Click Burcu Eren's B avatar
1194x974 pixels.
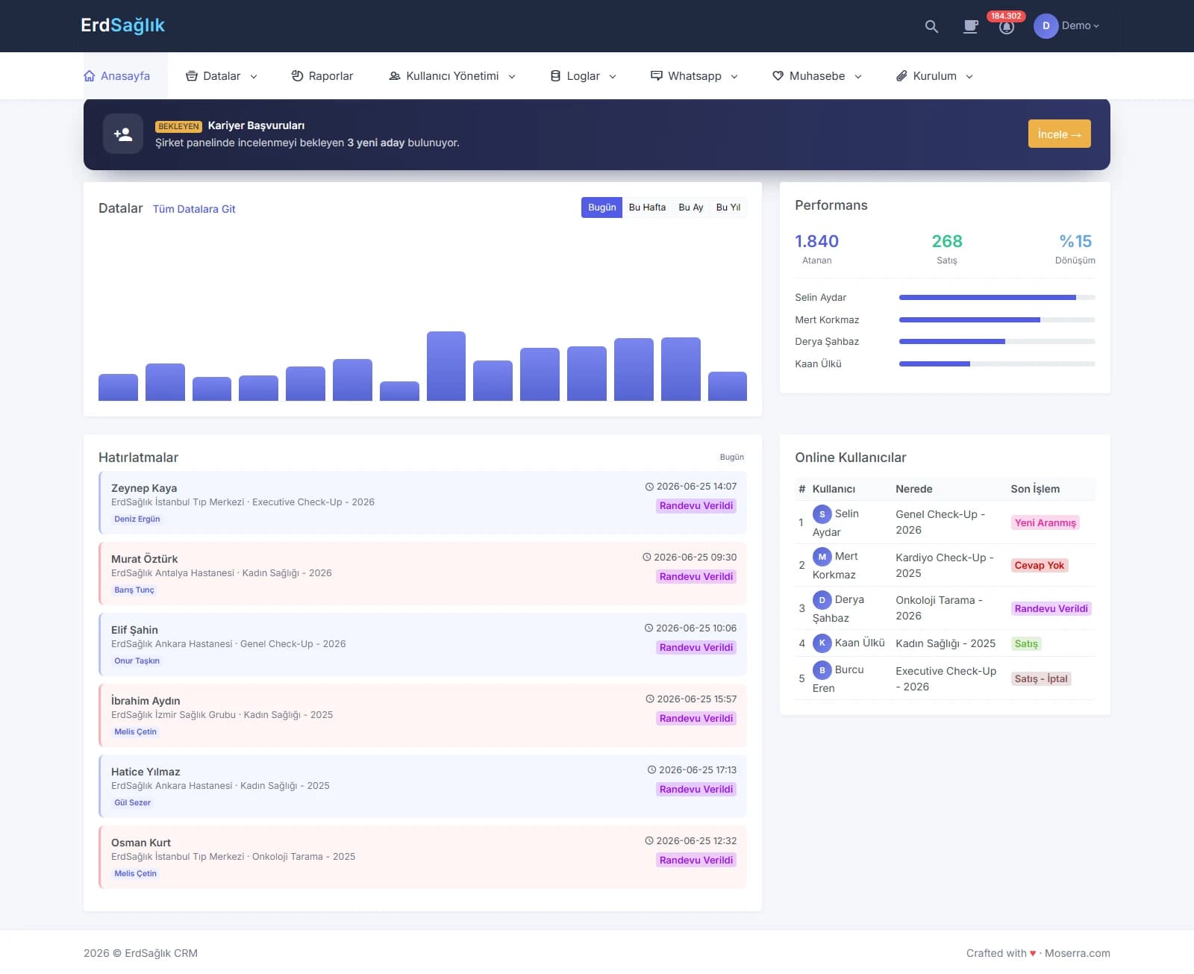click(822, 670)
